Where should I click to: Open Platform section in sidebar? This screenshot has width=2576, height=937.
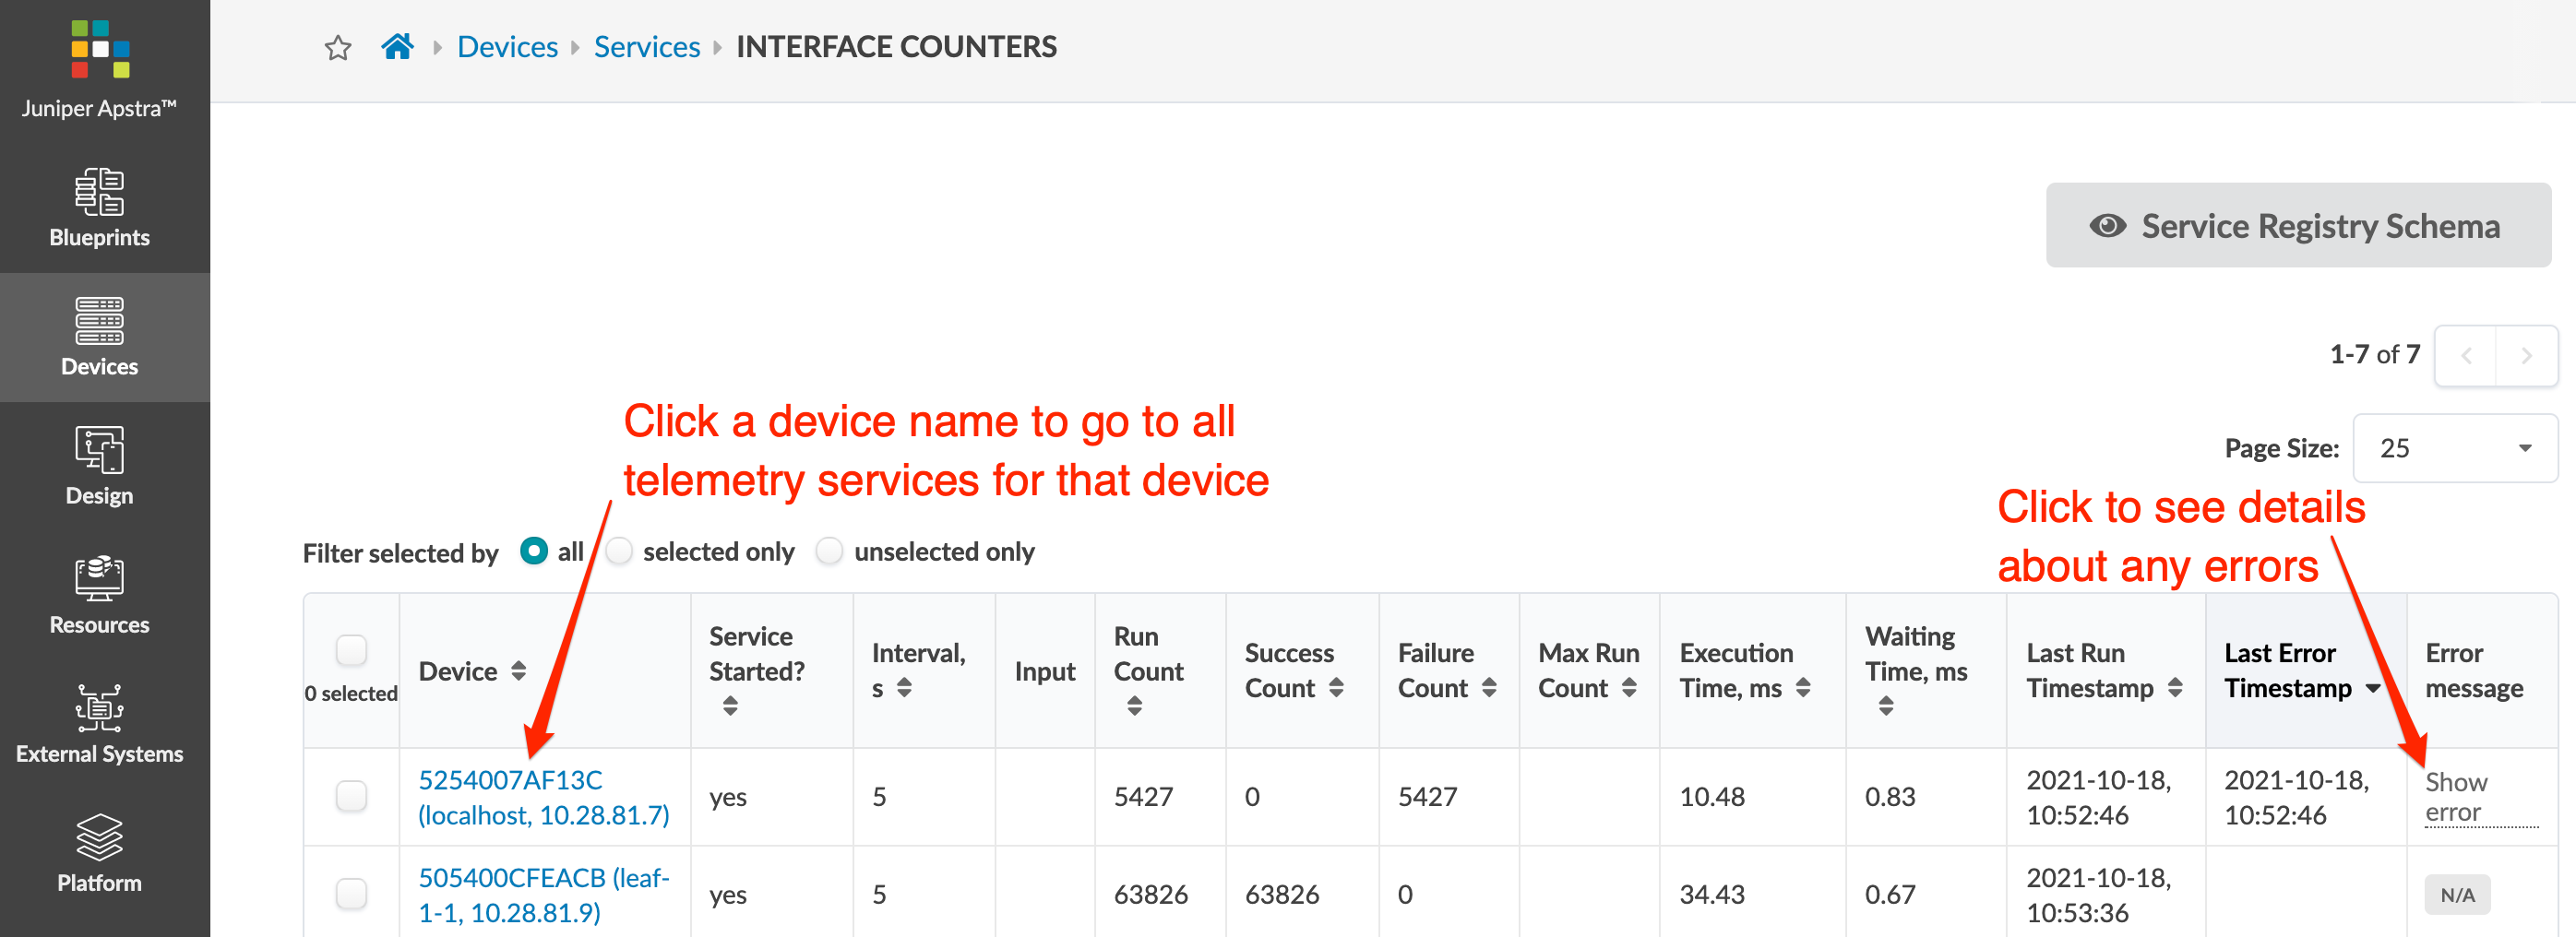pos(99,853)
